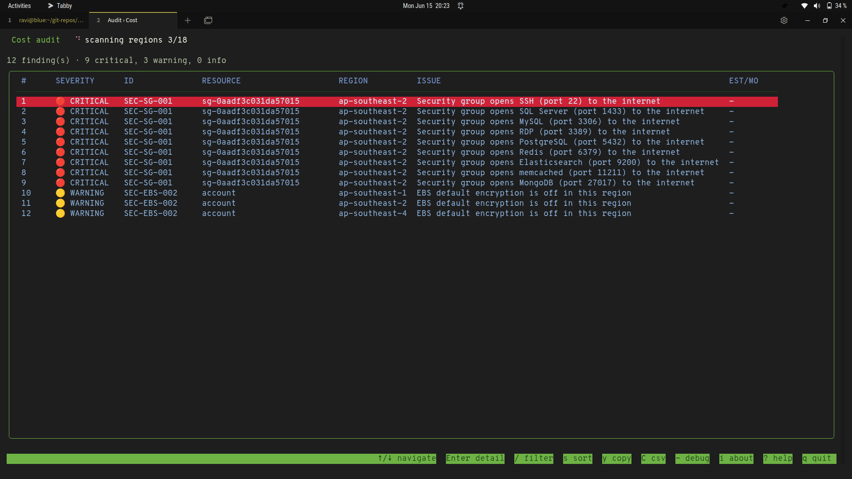Viewport: 852px width, 479px height.
Task: Click the tab overview window icon
Action: click(208, 20)
